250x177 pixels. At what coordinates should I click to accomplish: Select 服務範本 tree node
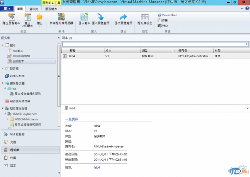[32, 61]
